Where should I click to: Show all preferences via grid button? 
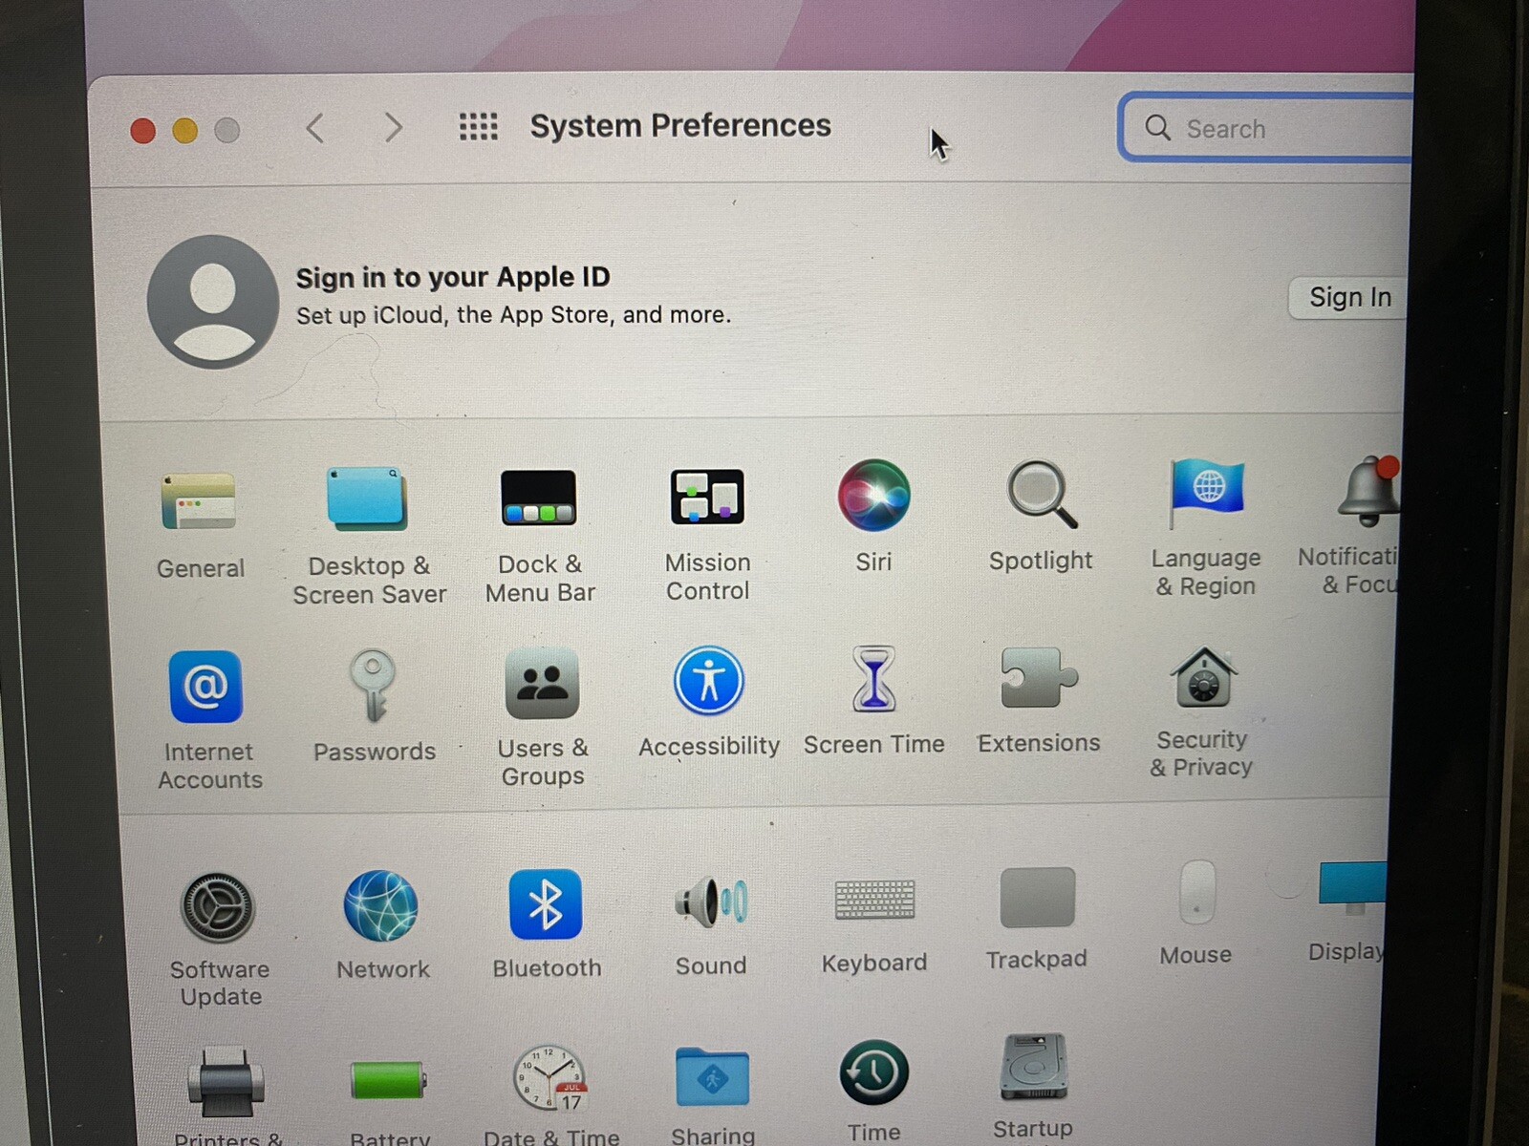pos(478,126)
